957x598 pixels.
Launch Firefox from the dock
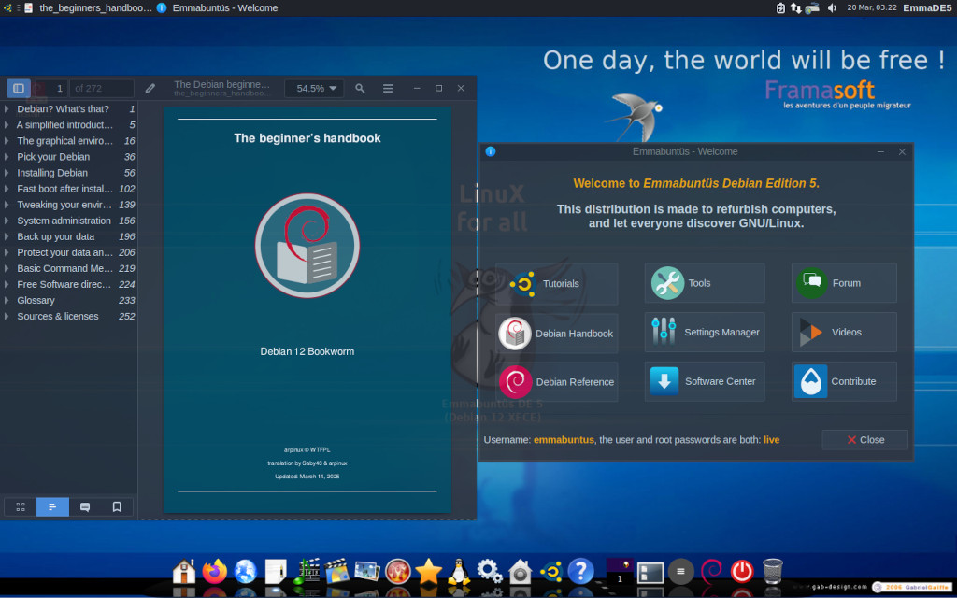point(214,572)
